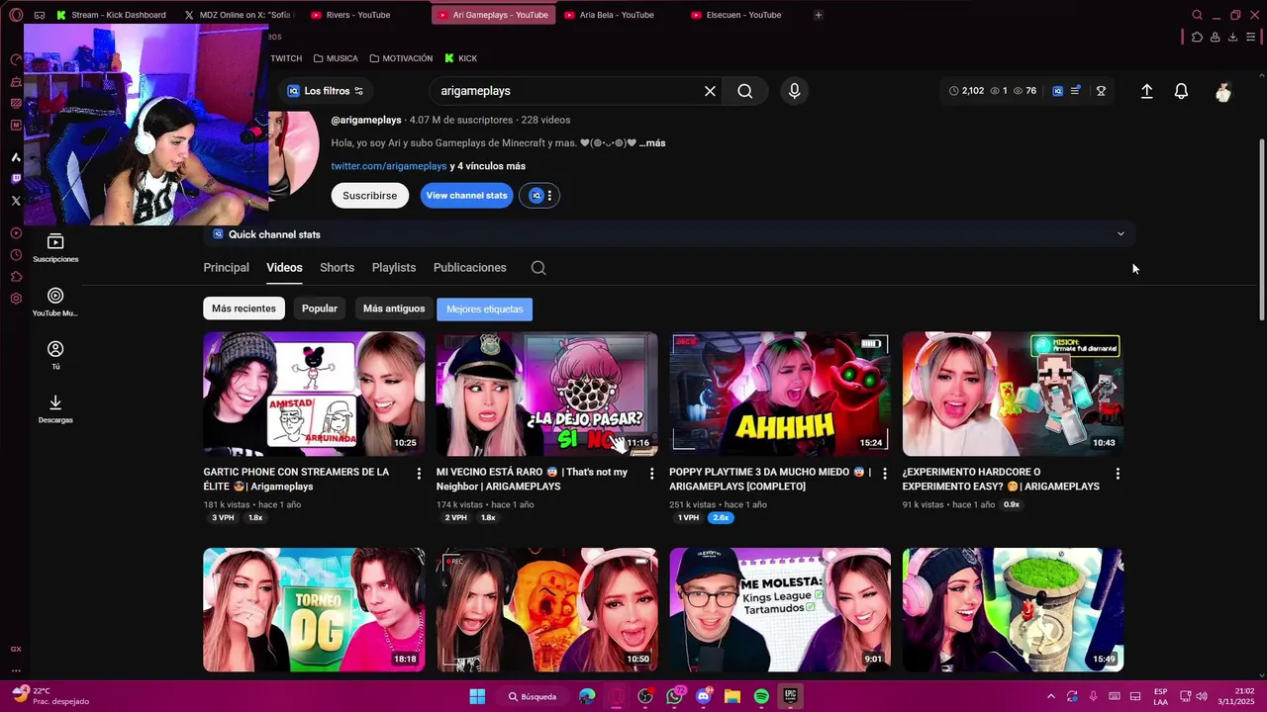Switch to Elsecuen - YouTube browser tab
Image resolution: width=1267 pixels, height=712 pixels.
742,15
